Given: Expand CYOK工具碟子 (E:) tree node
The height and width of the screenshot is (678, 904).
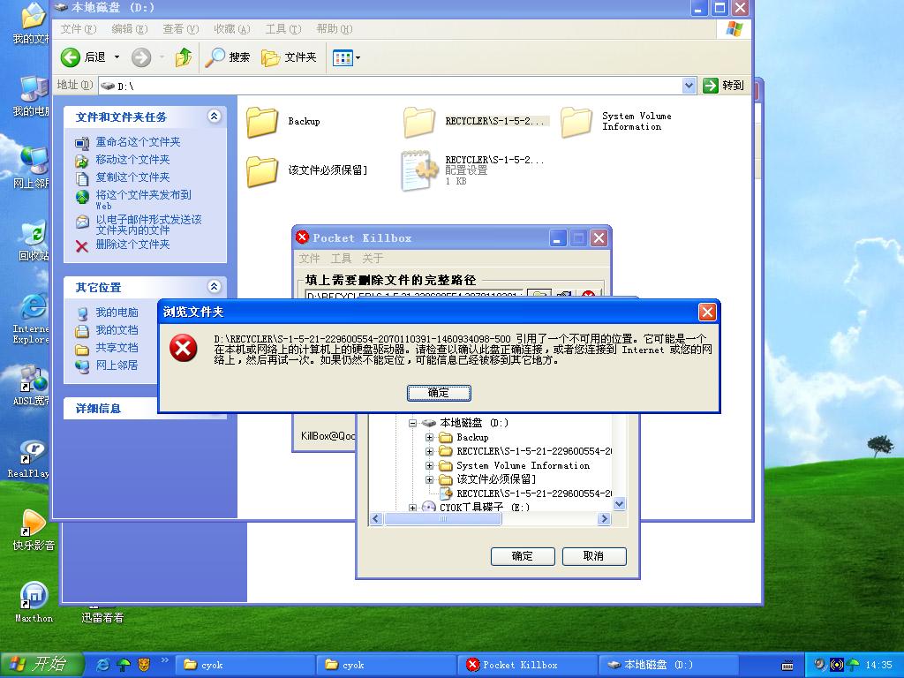Looking at the screenshot, I should point(413,508).
